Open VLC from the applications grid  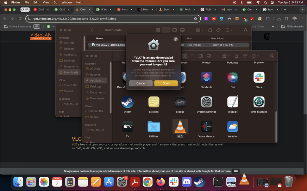coord(180,127)
